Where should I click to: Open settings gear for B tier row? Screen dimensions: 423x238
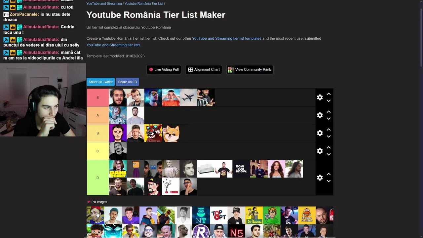320,133
